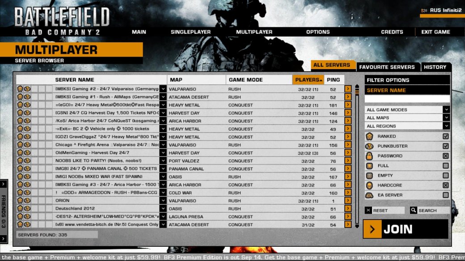This screenshot has width=465, height=261.
Task: Click orange arrow on PORT VALDEZ row
Action: tap(348, 161)
